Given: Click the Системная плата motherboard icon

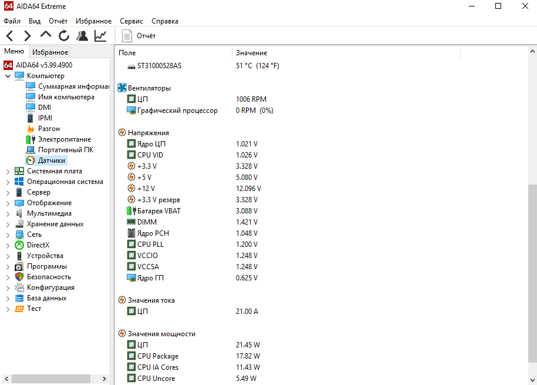Looking at the screenshot, I should [19, 171].
